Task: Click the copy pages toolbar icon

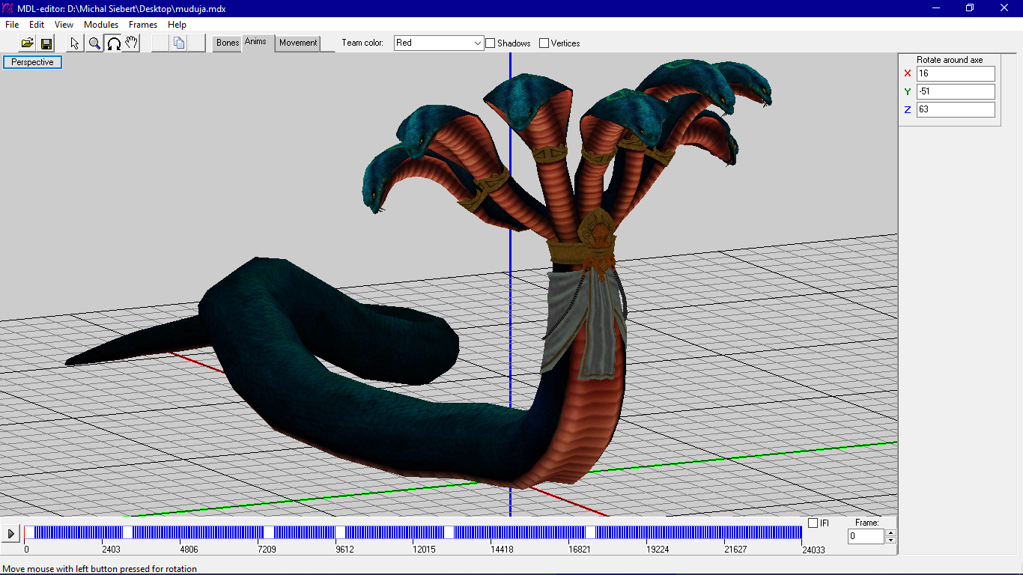Action: pos(178,43)
